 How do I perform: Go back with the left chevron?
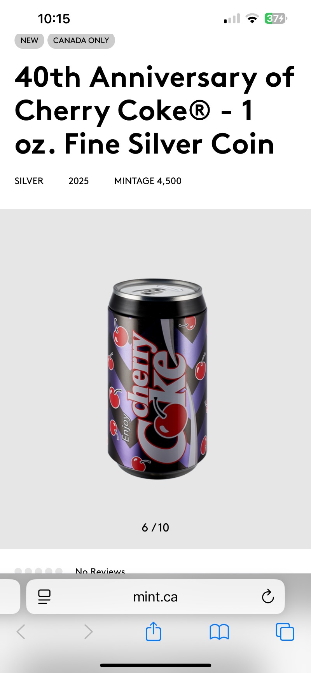(21, 632)
